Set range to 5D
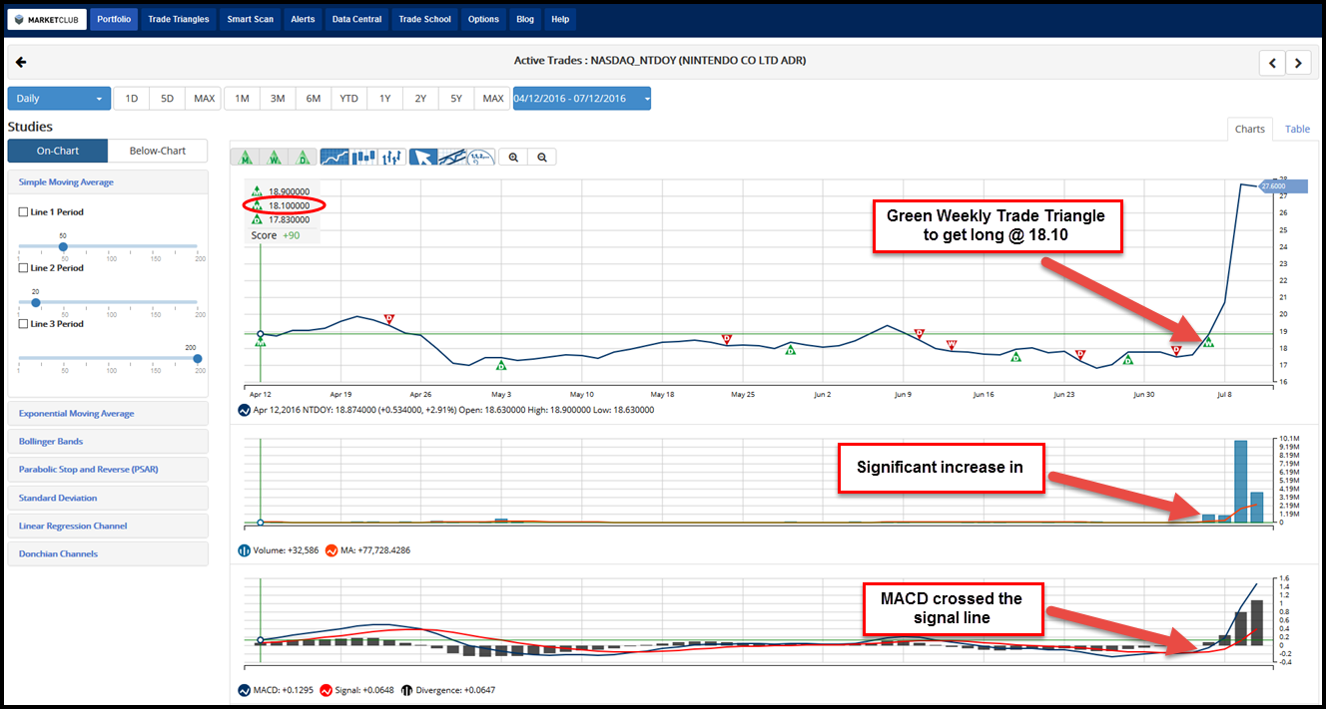1326x709 pixels. (168, 99)
